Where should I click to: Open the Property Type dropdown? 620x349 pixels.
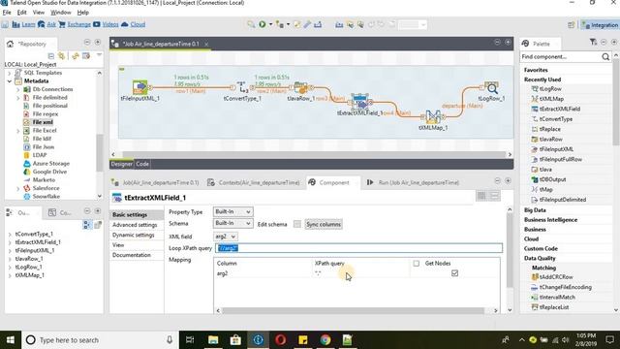[x=232, y=211]
